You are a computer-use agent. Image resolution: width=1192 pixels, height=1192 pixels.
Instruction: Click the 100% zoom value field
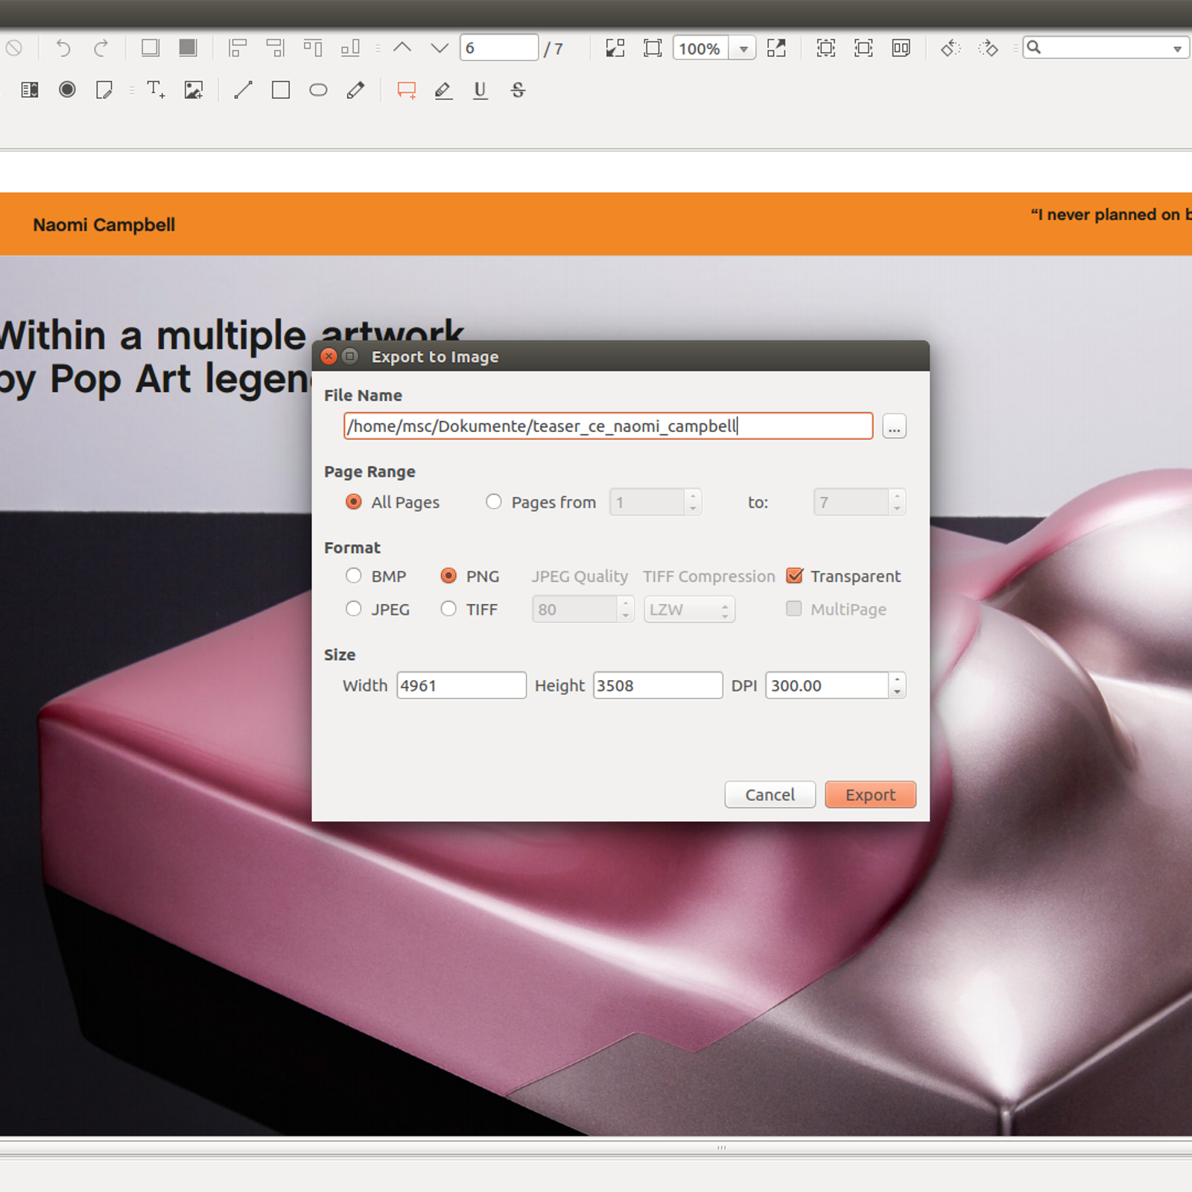pyautogui.click(x=700, y=49)
